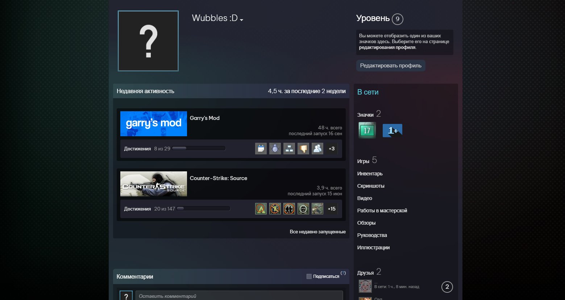This screenshot has width=565, height=300.
Task: Open the Инвентарь section in the sidebar
Action: 370,174
